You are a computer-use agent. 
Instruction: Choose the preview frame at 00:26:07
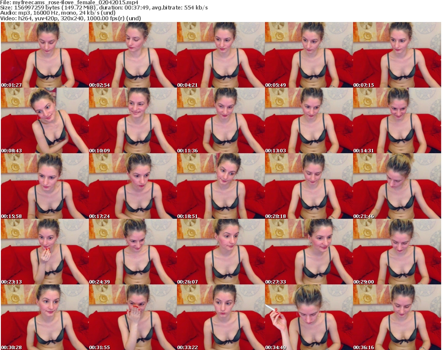(221, 252)
